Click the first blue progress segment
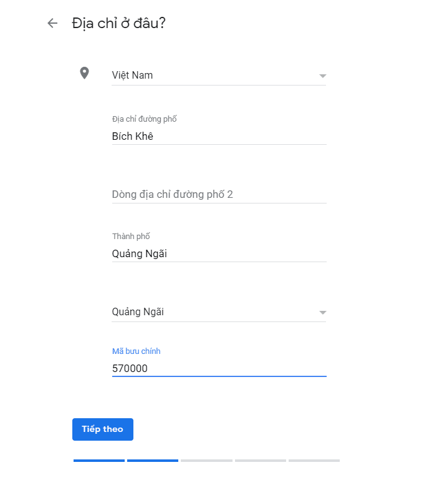432x485 pixels. tap(98, 461)
